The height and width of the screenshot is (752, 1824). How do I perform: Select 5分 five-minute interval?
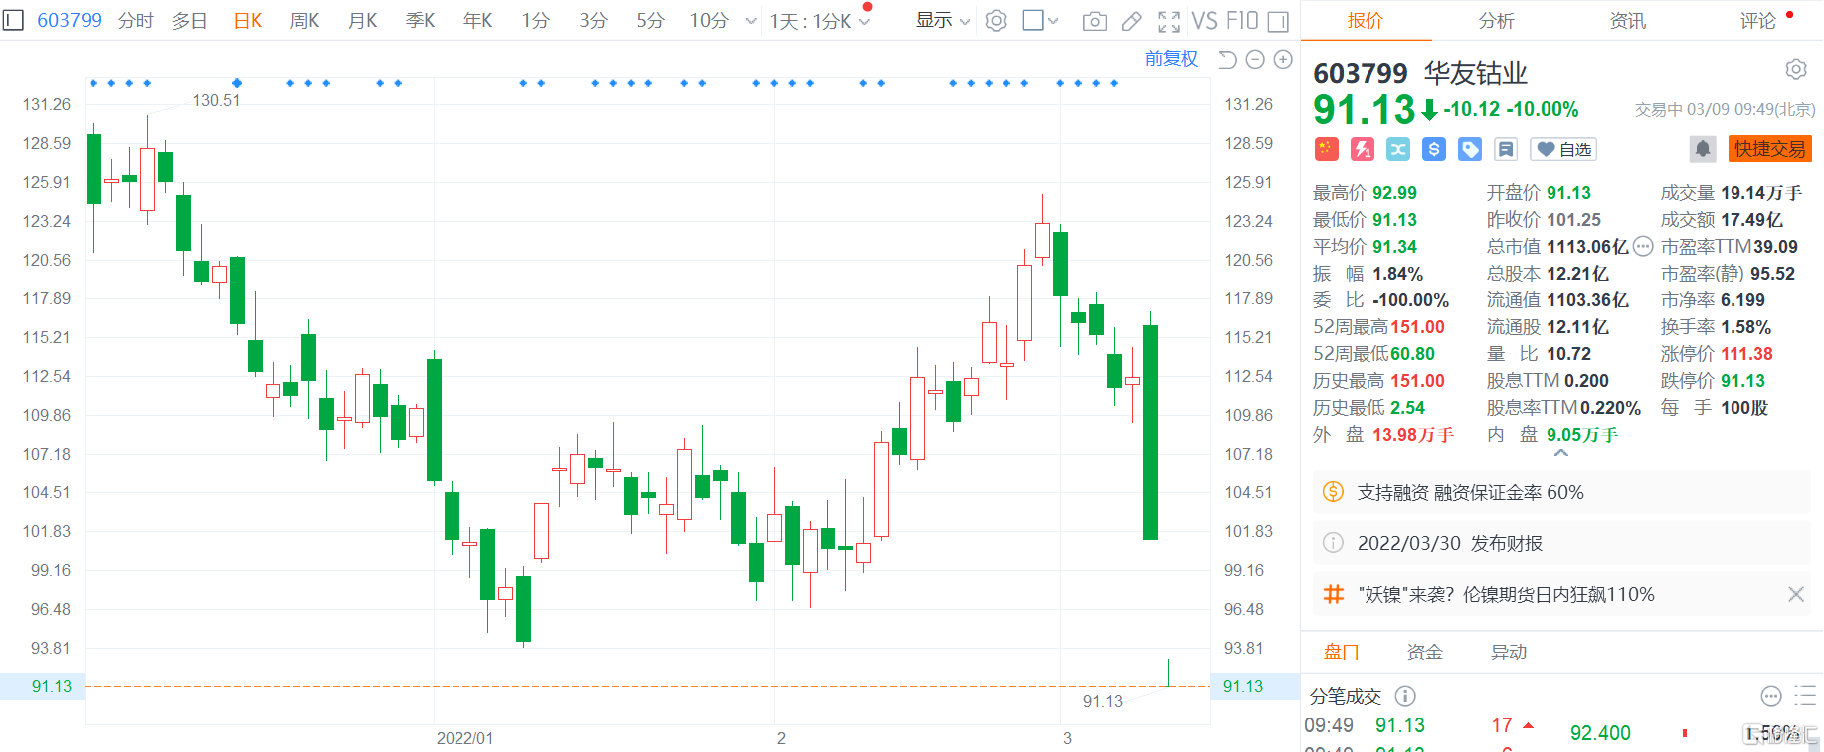click(x=650, y=21)
